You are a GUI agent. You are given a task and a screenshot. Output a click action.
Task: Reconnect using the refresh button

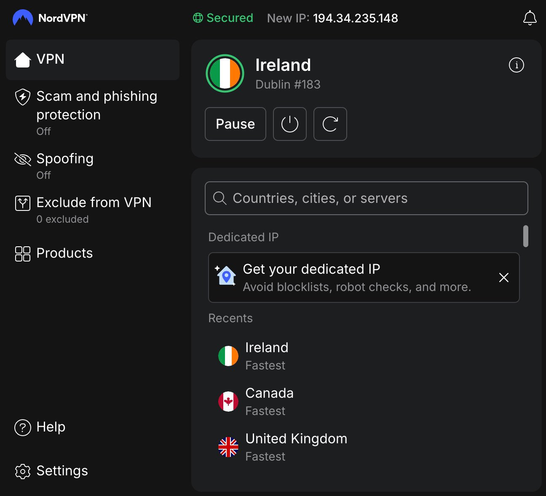pos(330,124)
